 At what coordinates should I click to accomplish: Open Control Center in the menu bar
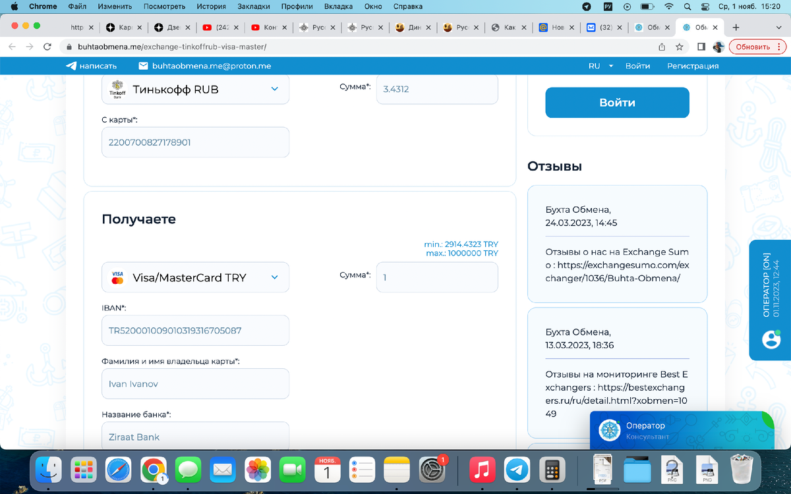click(x=705, y=7)
